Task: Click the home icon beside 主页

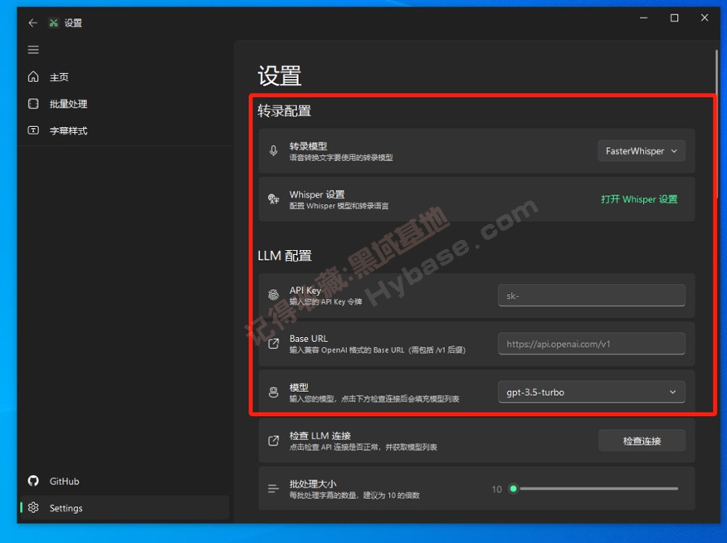Action: 33,76
